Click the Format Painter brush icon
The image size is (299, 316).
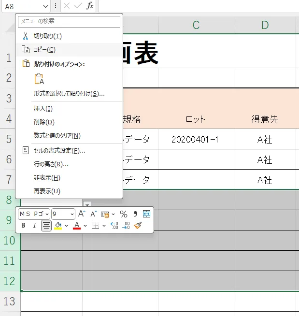[x=138, y=225]
